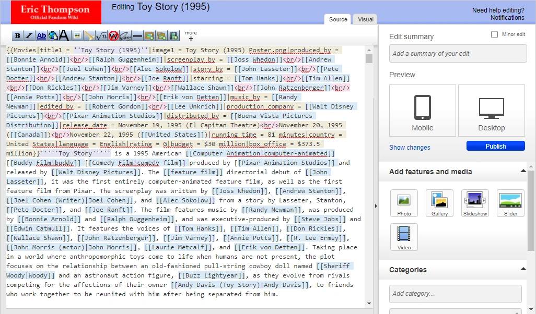
Task: Click the text '[[Buzz Lightyear]]' in source
Action: [212, 275]
